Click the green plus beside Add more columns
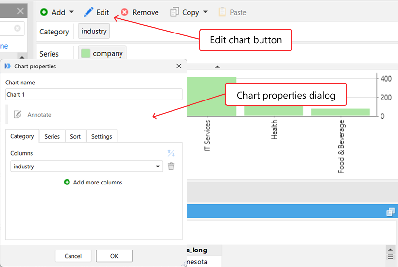The height and width of the screenshot is (267, 398). tap(67, 182)
